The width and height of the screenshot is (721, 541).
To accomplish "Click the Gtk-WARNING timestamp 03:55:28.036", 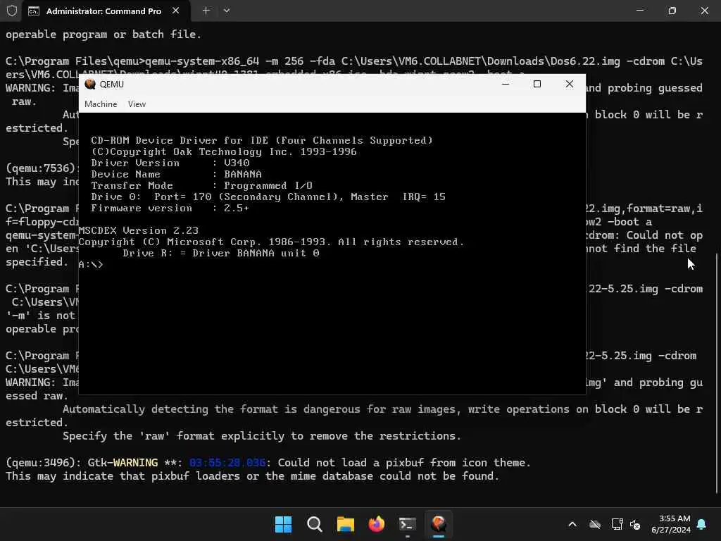I will tap(227, 462).
